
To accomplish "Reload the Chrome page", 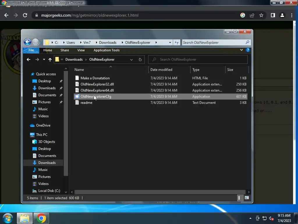I will click(x=25, y=15).
